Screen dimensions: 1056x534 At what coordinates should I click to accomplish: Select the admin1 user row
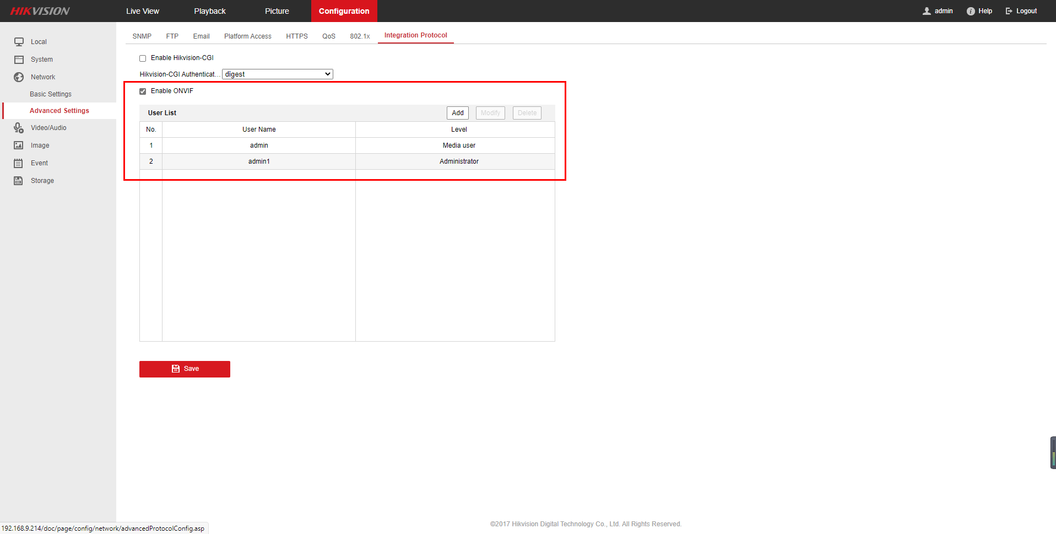(347, 161)
